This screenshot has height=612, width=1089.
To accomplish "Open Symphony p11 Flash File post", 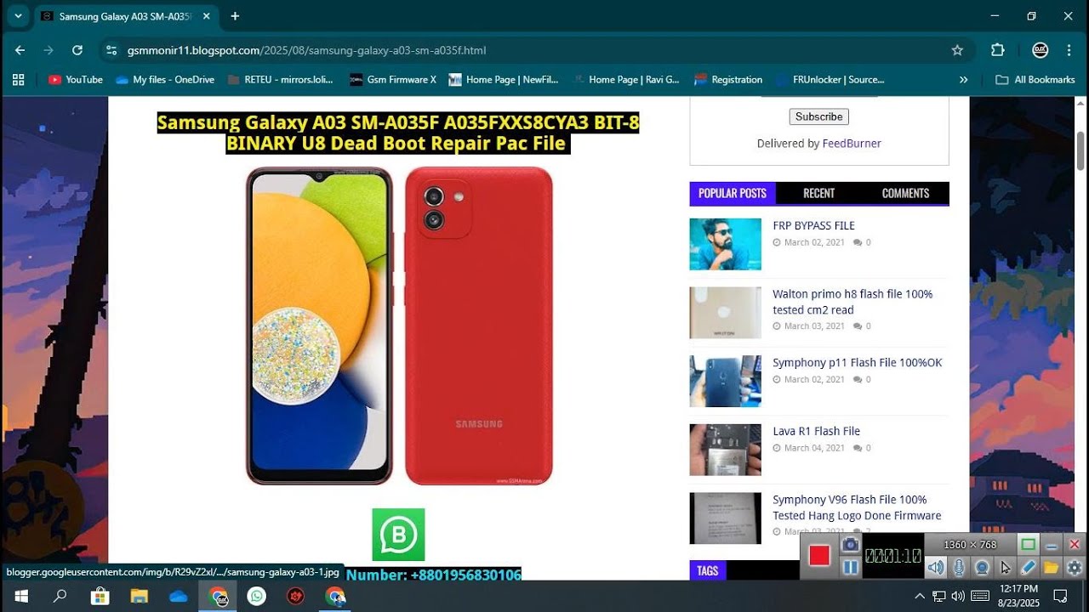I will [x=857, y=363].
